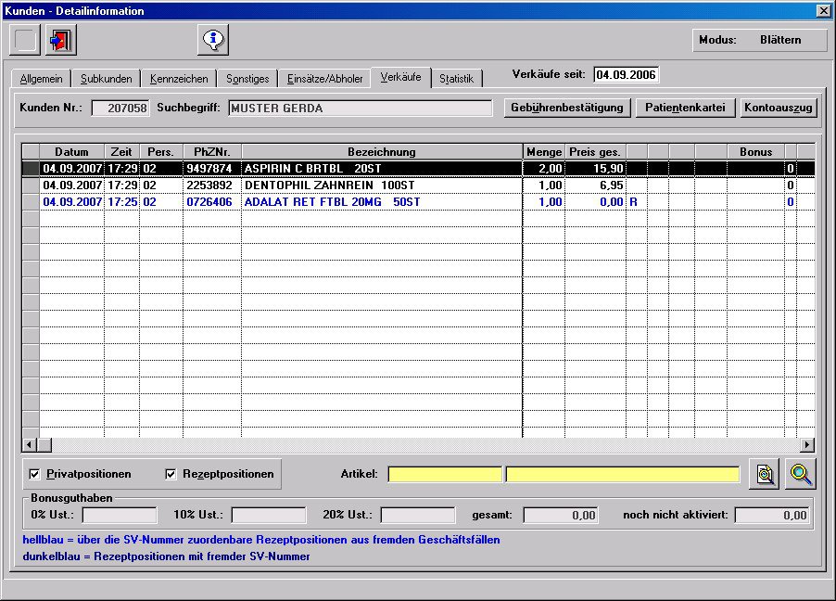Click the Kontoauszug button
836x601 pixels.
click(779, 108)
